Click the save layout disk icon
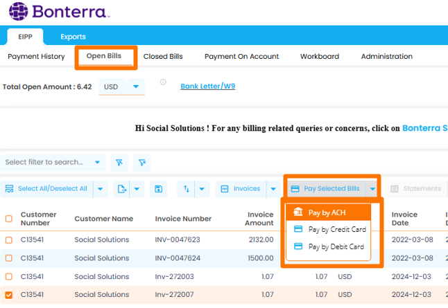Screen dimensions: 448x308 (159, 189)
